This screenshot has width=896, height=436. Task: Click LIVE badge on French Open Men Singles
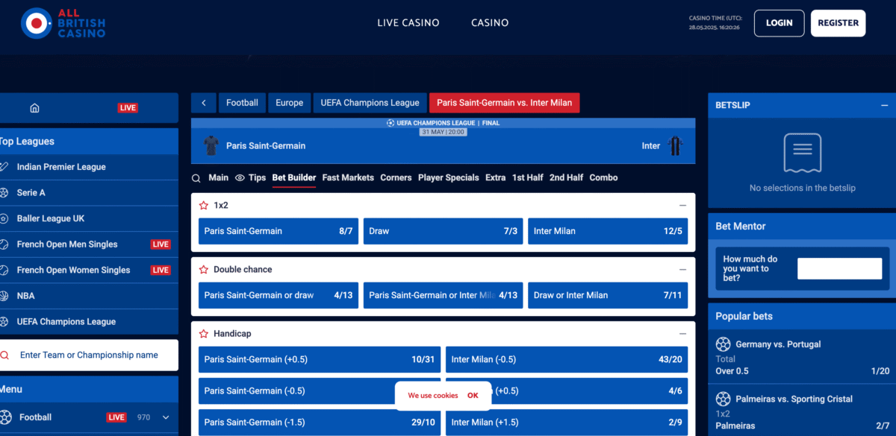[161, 244]
